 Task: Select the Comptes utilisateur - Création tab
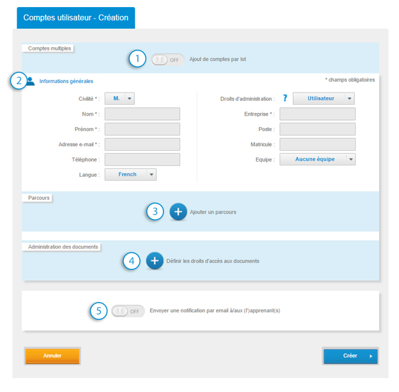pos(76,18)
